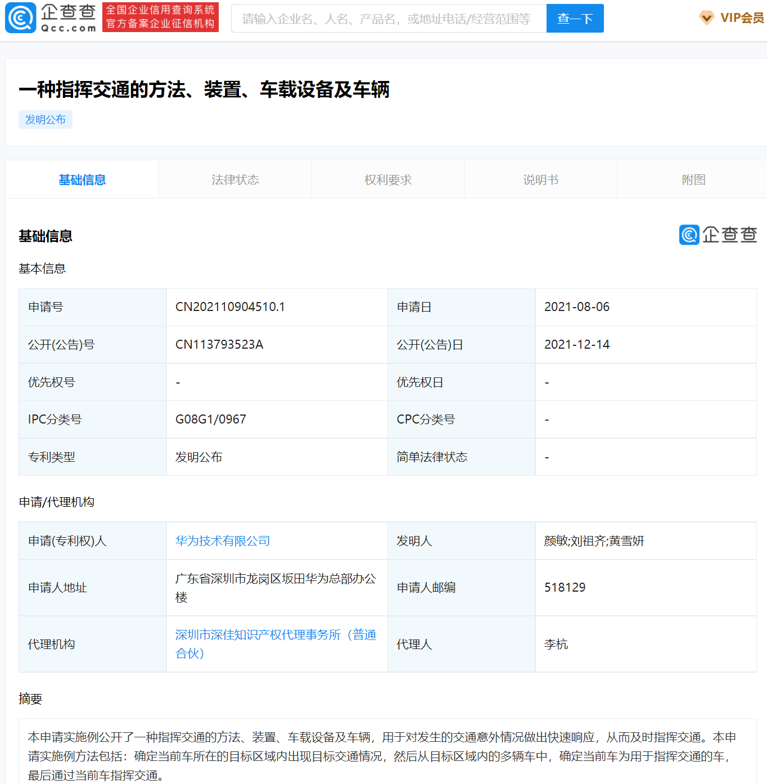Click the patent title heading

[206, 89]
